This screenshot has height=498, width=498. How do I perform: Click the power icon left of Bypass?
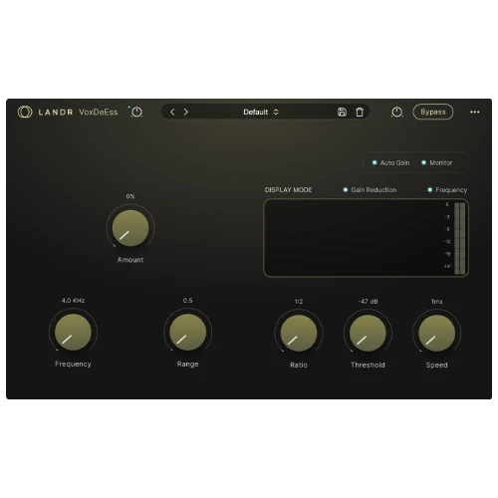click(x=396, y=112)
